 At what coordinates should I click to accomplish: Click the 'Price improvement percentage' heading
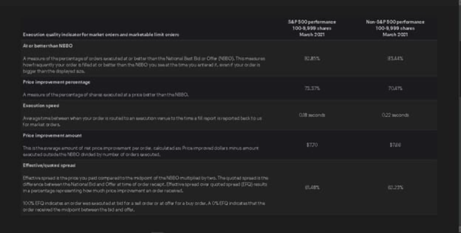click(x=57, y=82)
